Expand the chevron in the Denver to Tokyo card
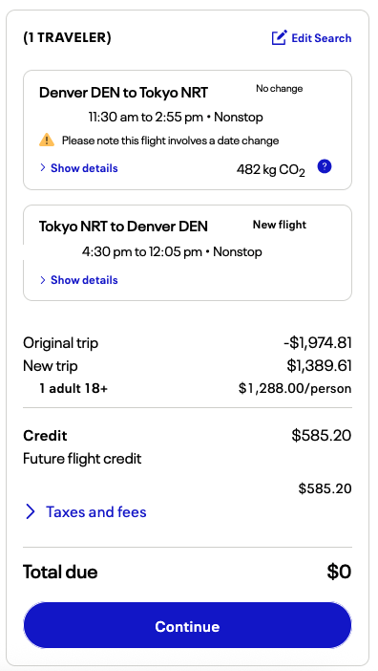This screenshot has height=671, width=378. click(43, 168)
